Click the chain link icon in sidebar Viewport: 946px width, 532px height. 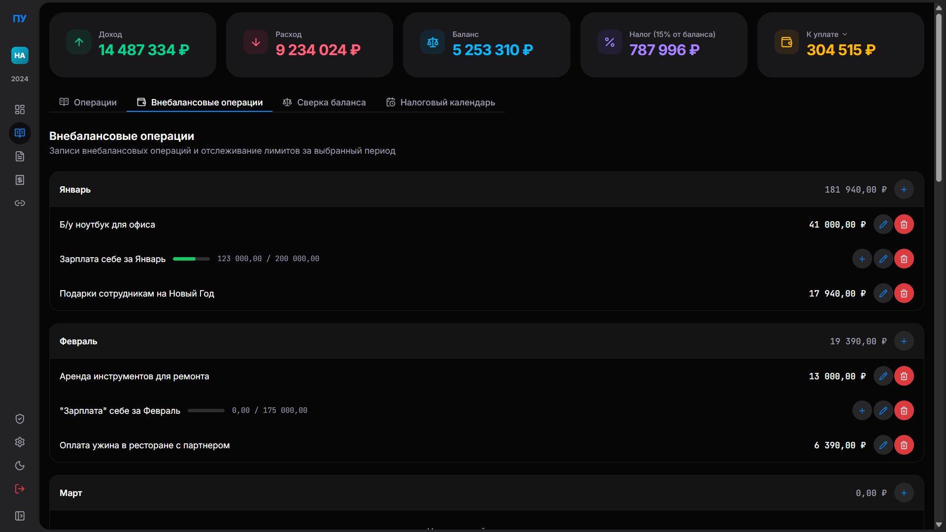(x=20, y=203)
